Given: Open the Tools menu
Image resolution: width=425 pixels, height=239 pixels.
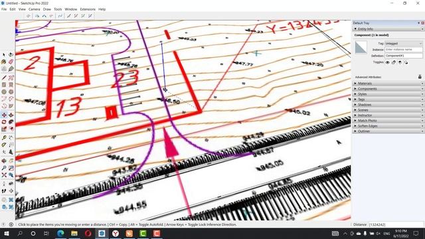Looking at the screenshot, I should (x=58, y=9).
